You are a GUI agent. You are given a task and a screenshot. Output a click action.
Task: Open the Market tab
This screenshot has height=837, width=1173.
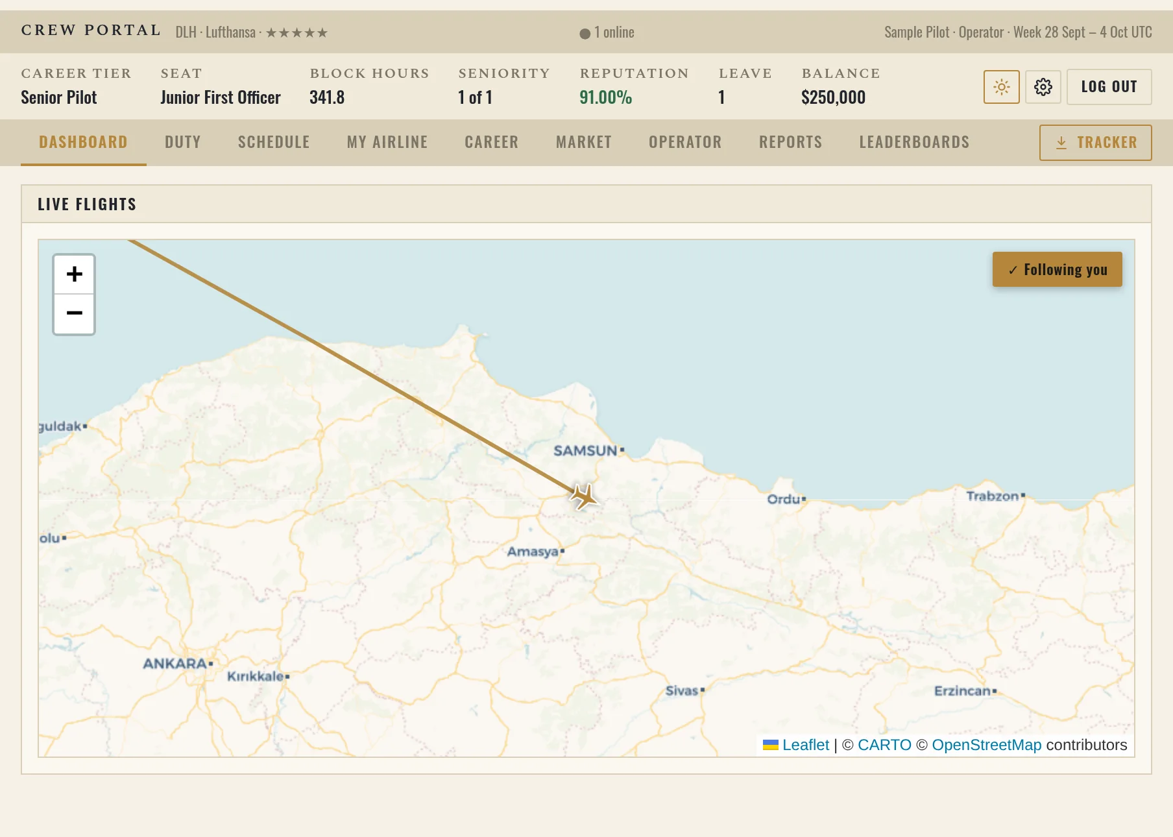point(583,142)
